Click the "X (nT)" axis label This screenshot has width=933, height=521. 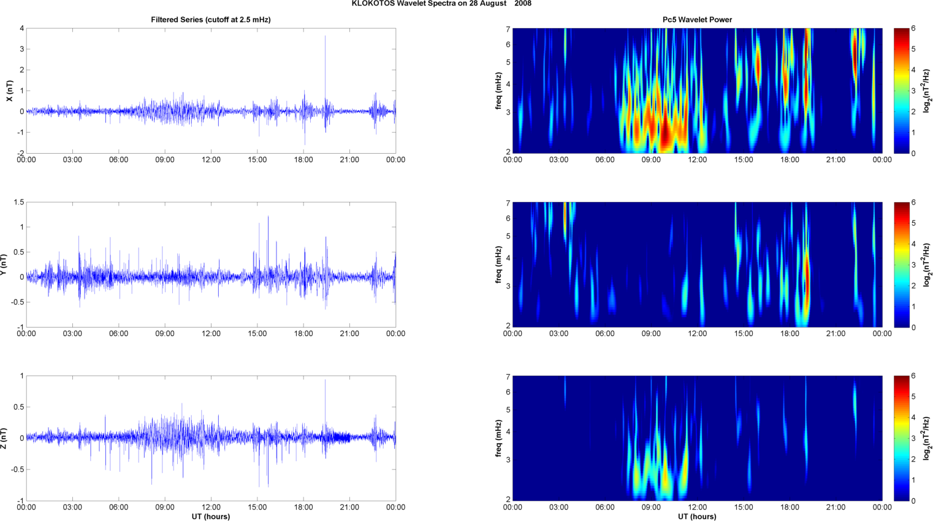[x=10, y=91]
